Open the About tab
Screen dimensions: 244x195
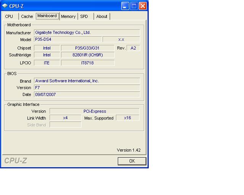102,16
